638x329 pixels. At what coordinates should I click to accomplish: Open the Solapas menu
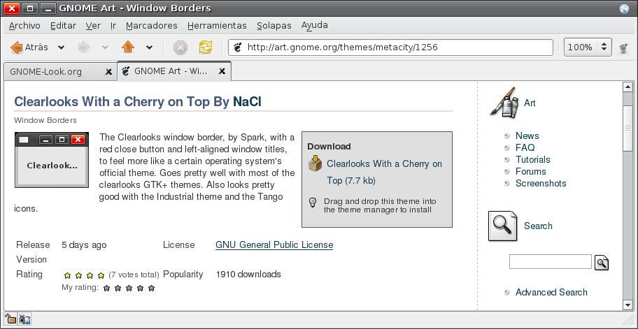(x=274, y=26)
